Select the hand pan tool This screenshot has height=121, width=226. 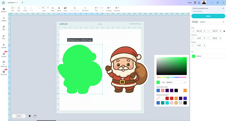point(35,116)
